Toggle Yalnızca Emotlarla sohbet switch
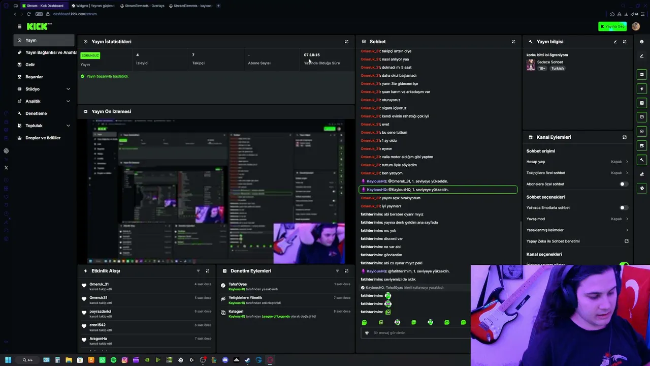The width and height of the screenshot is (650, 366). [624, 208]
